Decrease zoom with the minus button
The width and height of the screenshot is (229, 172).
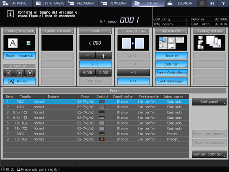pyautogui.click(x=87, y=56)
